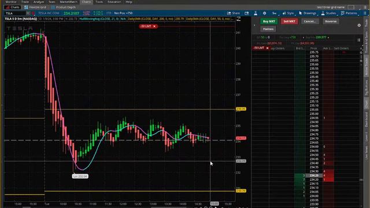Click the highlighted 234.25 price row
Screen dimensions: 370x208
pos(314,176)
